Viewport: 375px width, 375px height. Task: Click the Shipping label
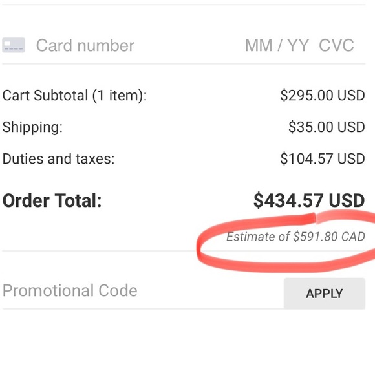pyautogui.click(x=32, y=127)
